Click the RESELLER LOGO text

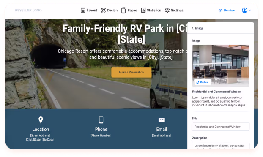(28, 10)
